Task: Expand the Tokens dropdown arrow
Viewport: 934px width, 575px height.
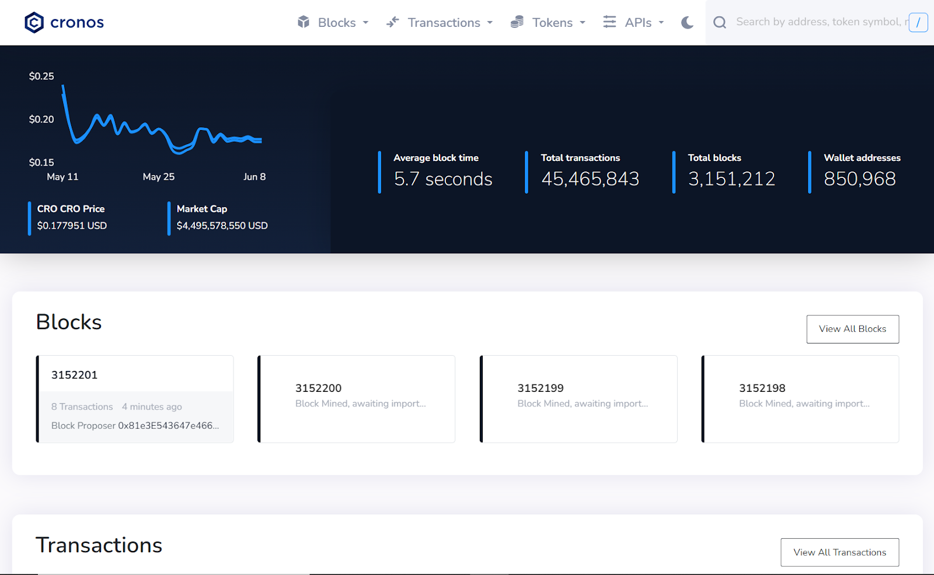Action: [583, 23]
